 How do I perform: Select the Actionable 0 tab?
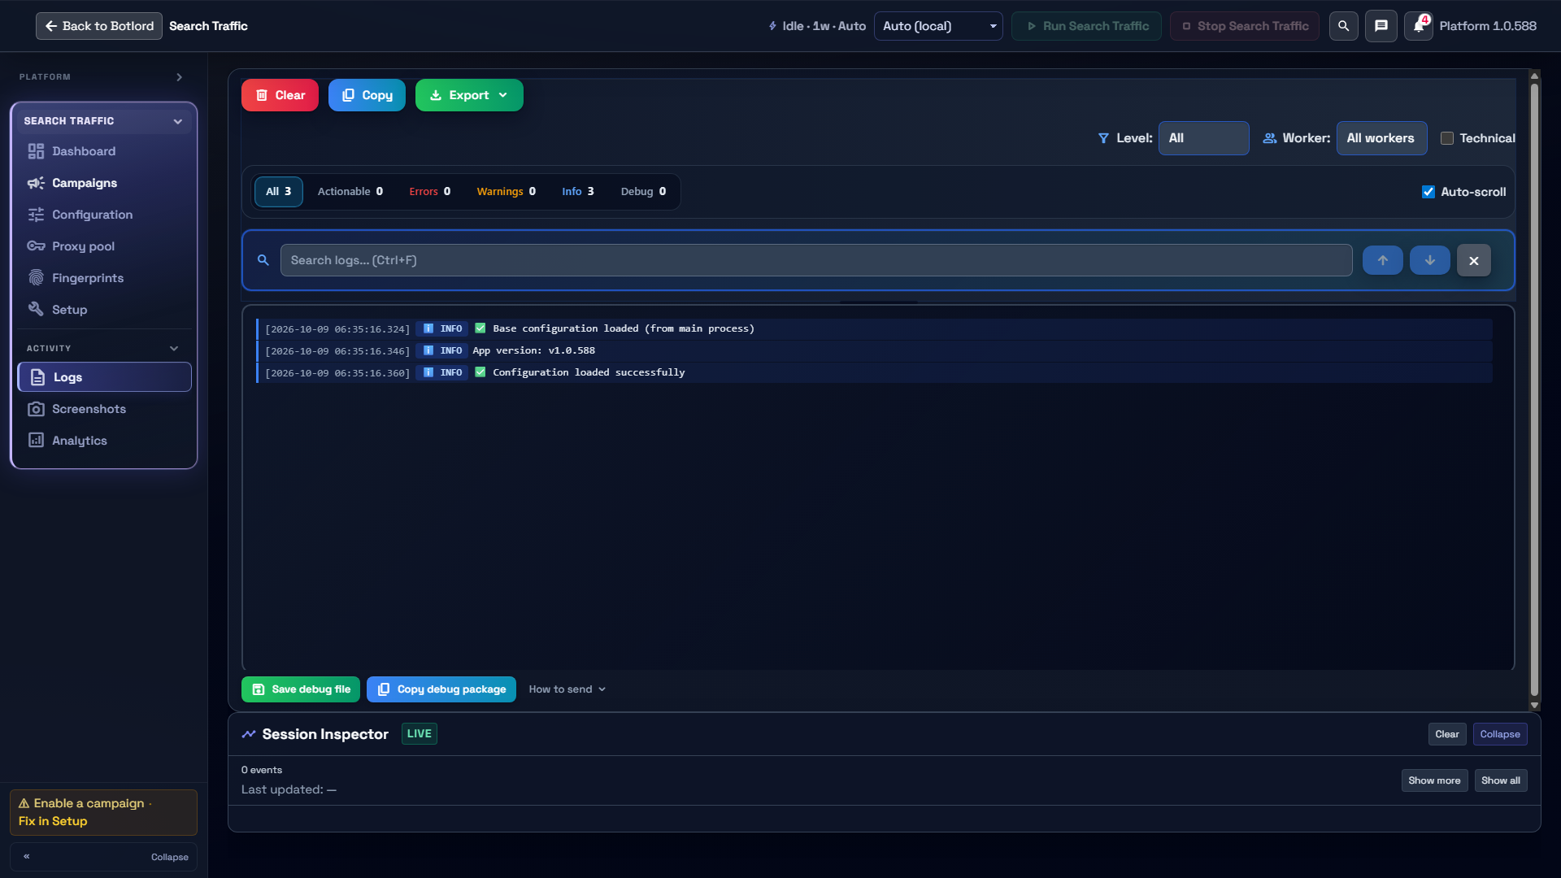pos(350,192)
